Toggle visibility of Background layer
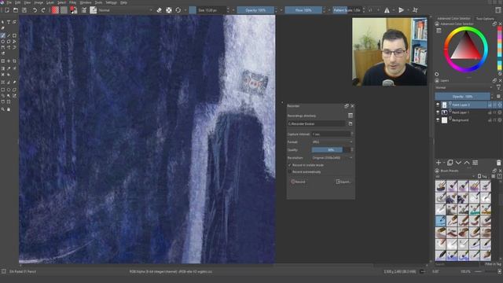Screen dimensions: 503x283 438,120
